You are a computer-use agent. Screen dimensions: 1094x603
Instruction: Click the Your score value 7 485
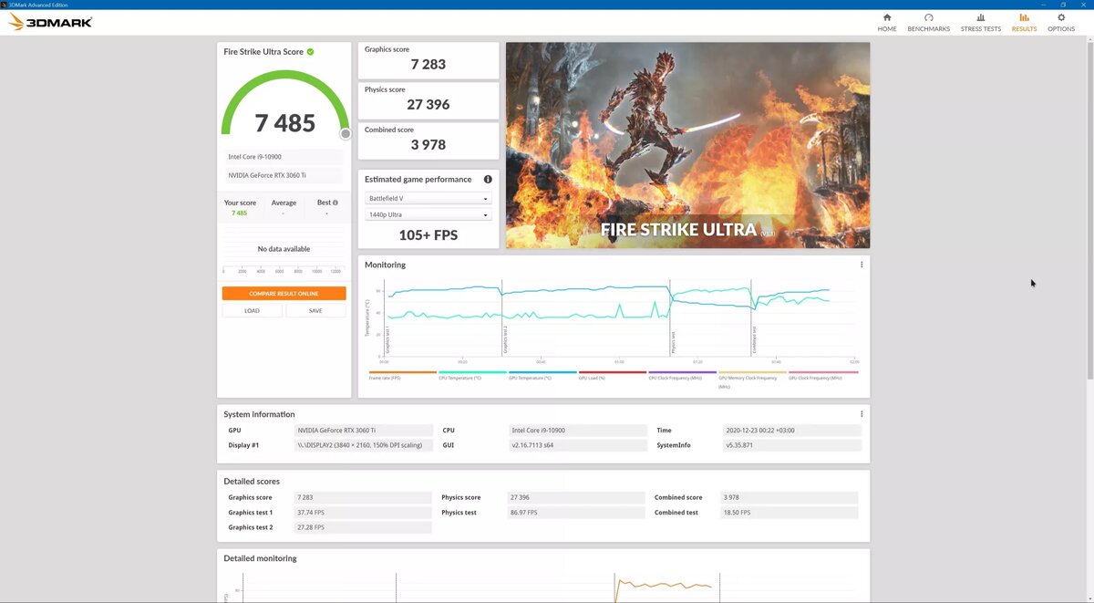point(239,213)
